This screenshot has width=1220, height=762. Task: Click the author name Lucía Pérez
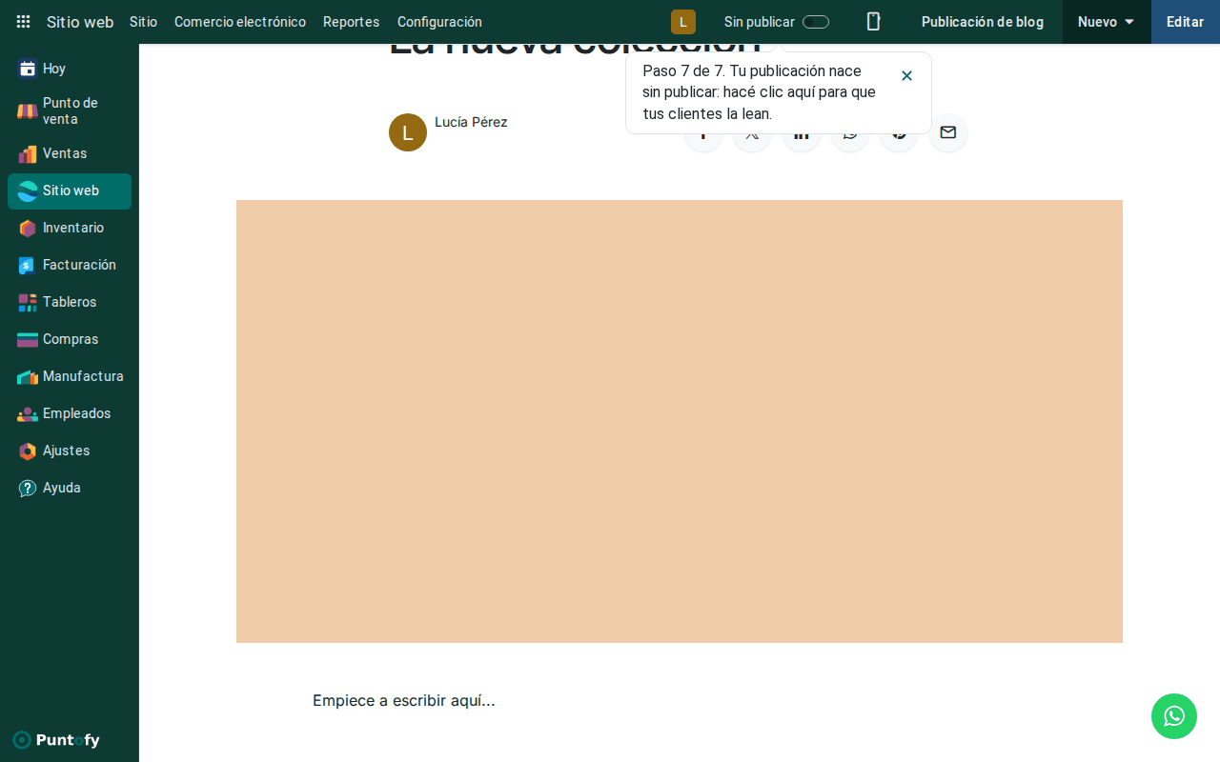471,122
